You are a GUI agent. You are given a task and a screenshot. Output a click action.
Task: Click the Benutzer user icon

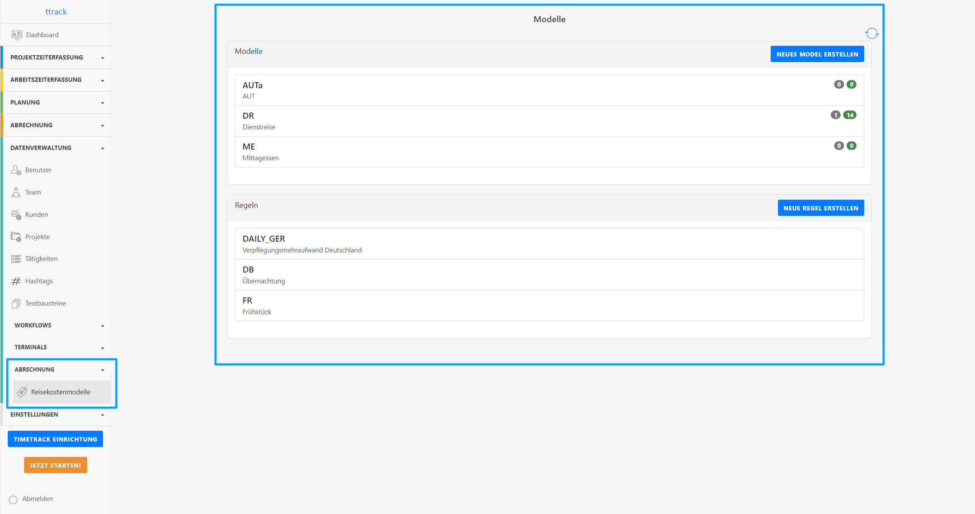click(x=16, y=170)
